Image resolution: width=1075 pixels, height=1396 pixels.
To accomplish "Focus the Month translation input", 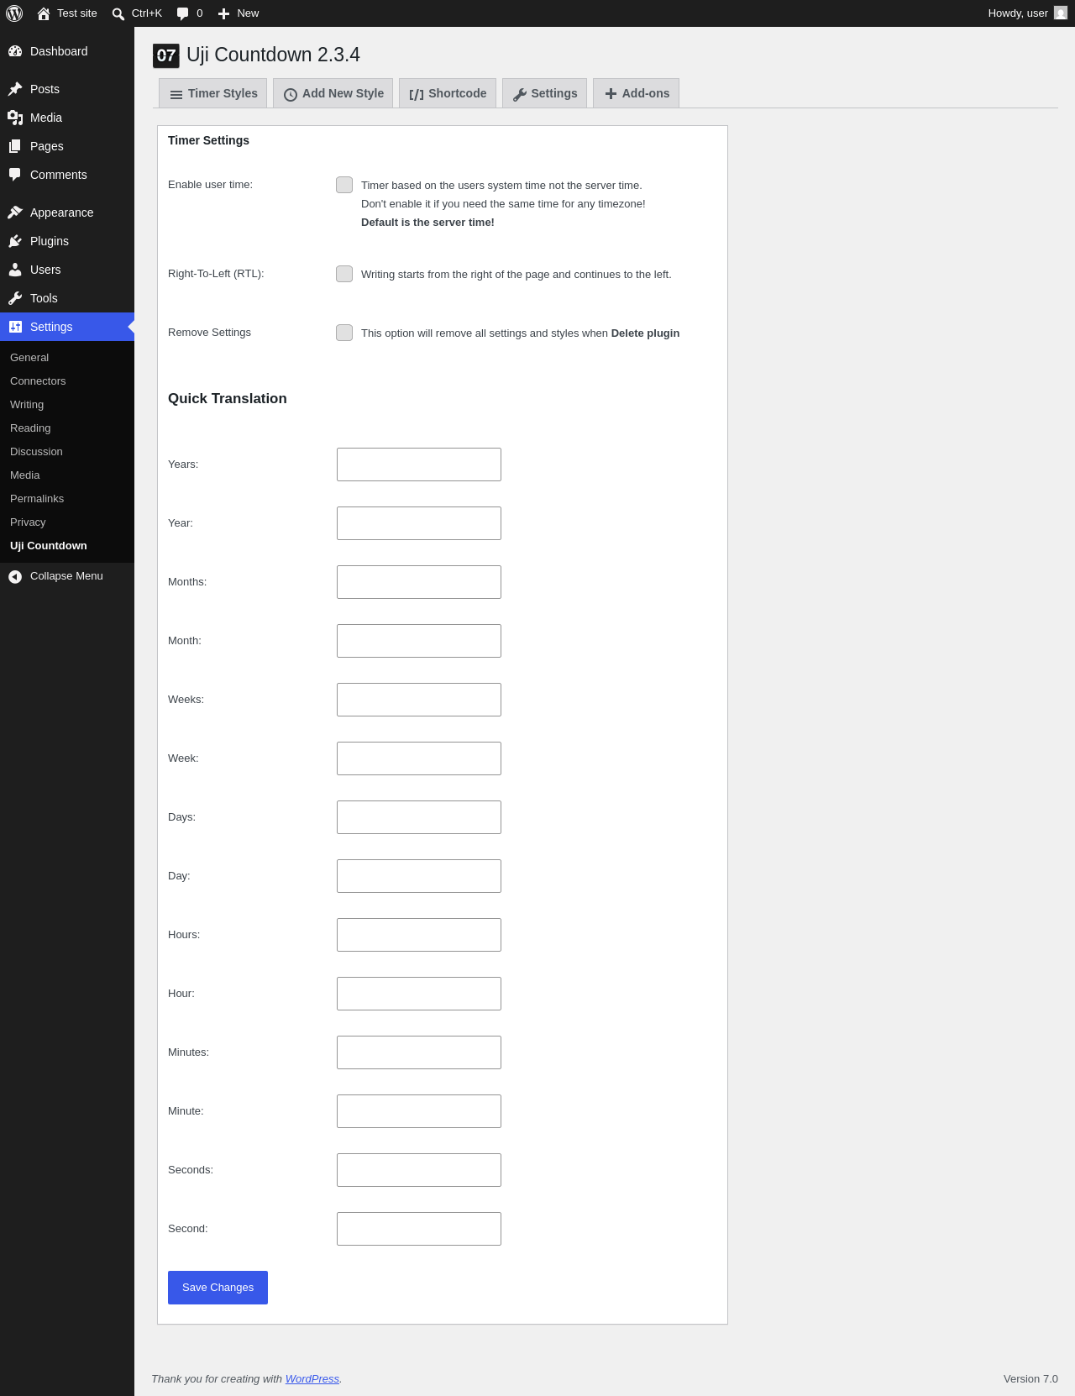I will [419, 641].
